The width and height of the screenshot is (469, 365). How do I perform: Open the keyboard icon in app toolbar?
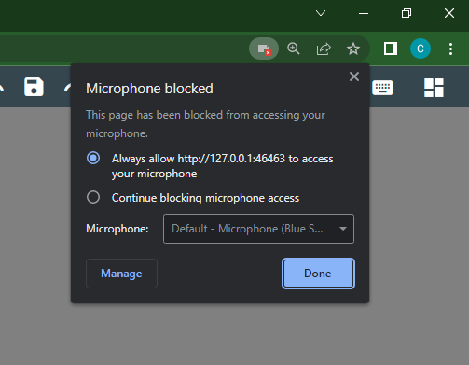[382, 88]
